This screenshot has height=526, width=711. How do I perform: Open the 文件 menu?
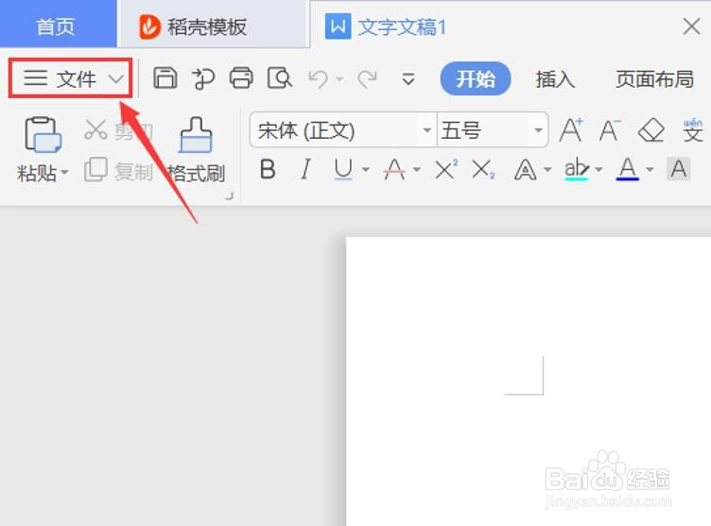click(x=71, y=78)
